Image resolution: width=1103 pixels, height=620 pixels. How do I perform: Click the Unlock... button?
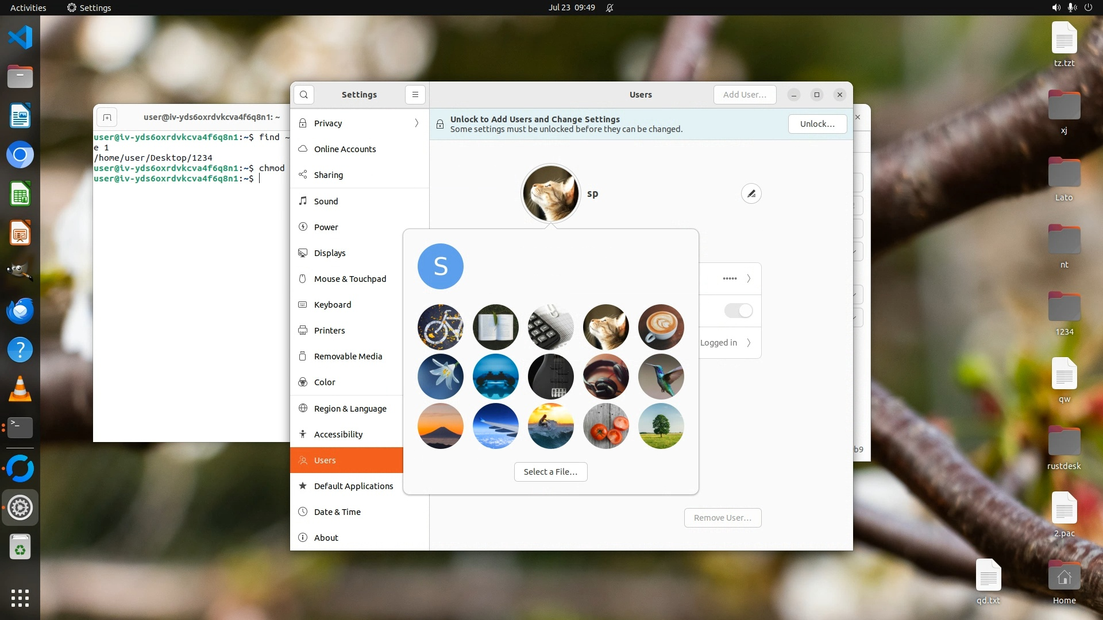point(817,124)
